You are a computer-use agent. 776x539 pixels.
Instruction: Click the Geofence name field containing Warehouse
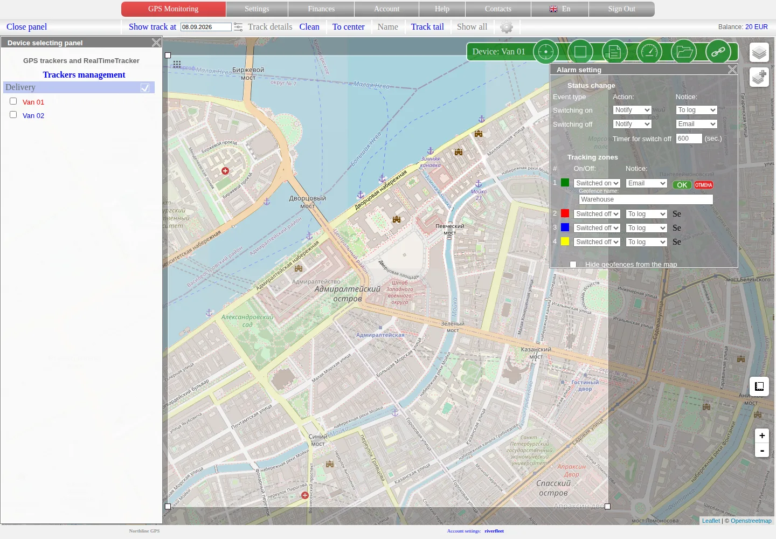[646, 199]
